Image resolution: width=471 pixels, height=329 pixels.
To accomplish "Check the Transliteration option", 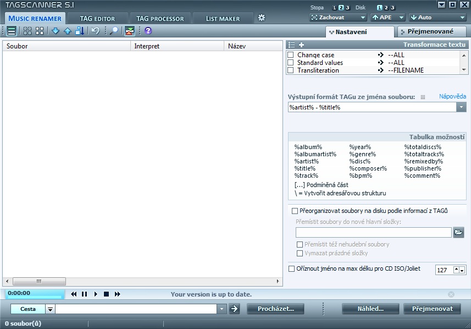I will (x=291, y=70).
